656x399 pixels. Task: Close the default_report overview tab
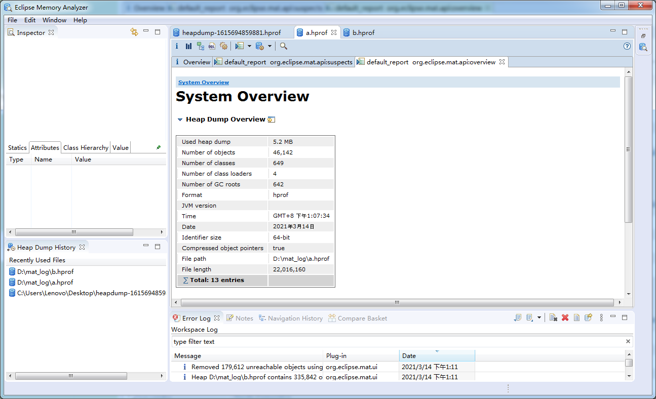click(x=502, y=62)
